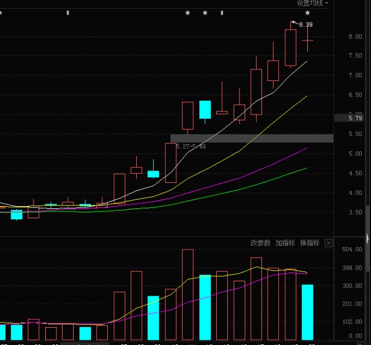
Task: Click the vertical scrollbar thumb on right edge
Action: 368,238
